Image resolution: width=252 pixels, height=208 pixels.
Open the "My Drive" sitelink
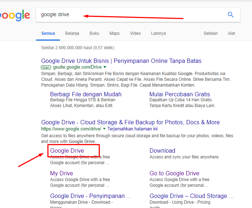61,173
